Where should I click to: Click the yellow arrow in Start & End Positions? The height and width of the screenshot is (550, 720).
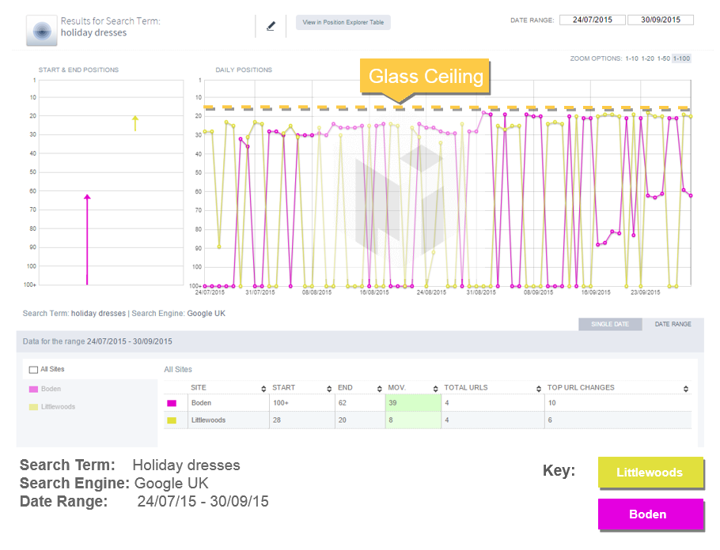(135, 123)
